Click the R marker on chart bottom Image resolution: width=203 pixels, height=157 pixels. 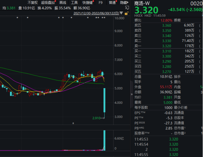tap(73, 123)
